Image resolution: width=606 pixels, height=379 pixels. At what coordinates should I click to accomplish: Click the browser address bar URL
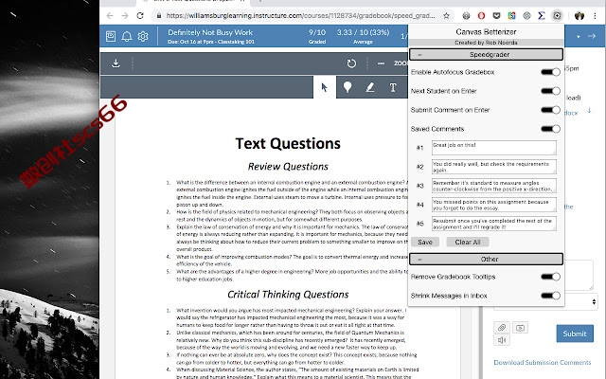click(301, 15)
